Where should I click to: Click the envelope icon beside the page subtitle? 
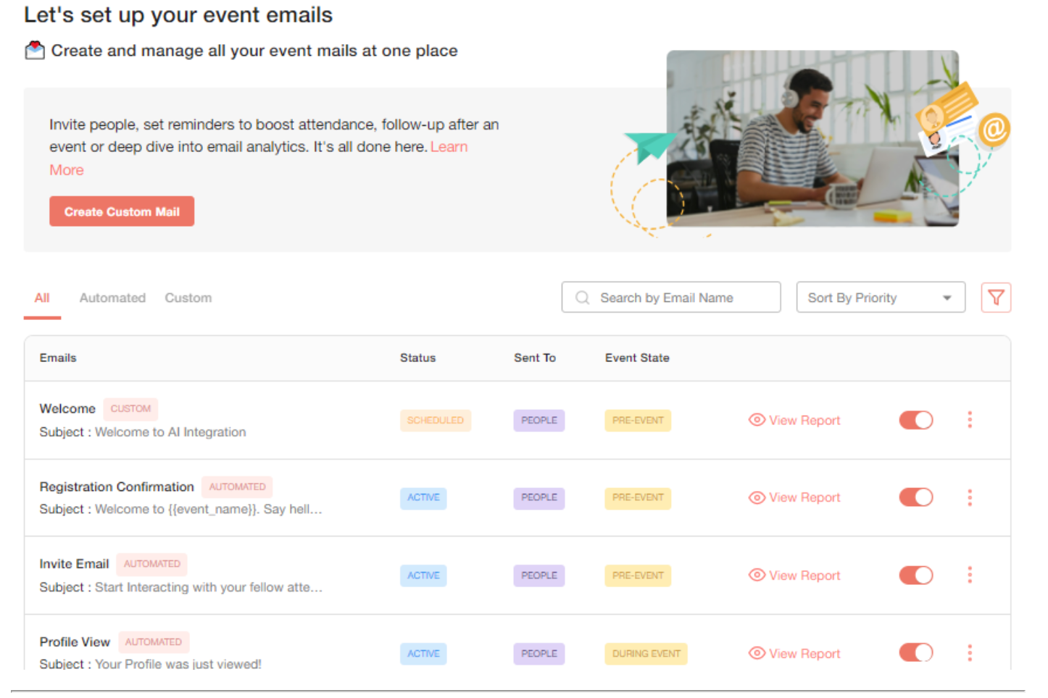(x=35, y=50)
